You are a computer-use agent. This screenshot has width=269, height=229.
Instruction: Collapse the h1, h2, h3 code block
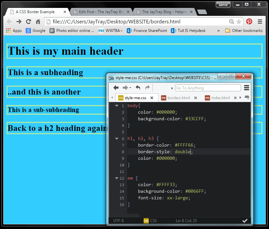[x=117, y=138]
